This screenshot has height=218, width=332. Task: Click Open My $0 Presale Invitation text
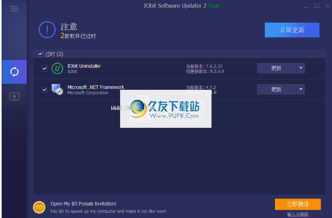coord(83,204)
